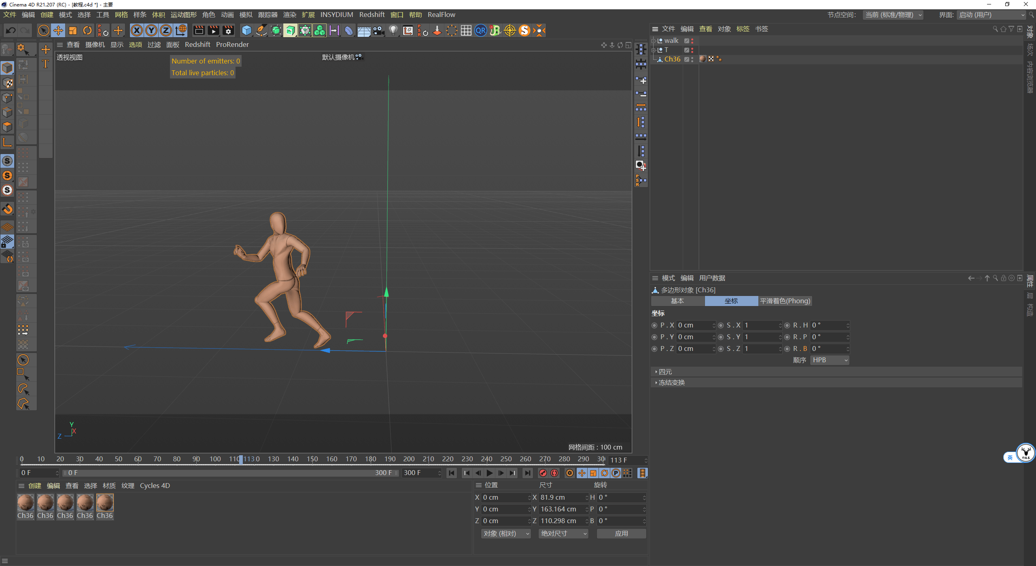Click the Camera object icon
The width and height of the screenshot is (1036, 566).
379,30
